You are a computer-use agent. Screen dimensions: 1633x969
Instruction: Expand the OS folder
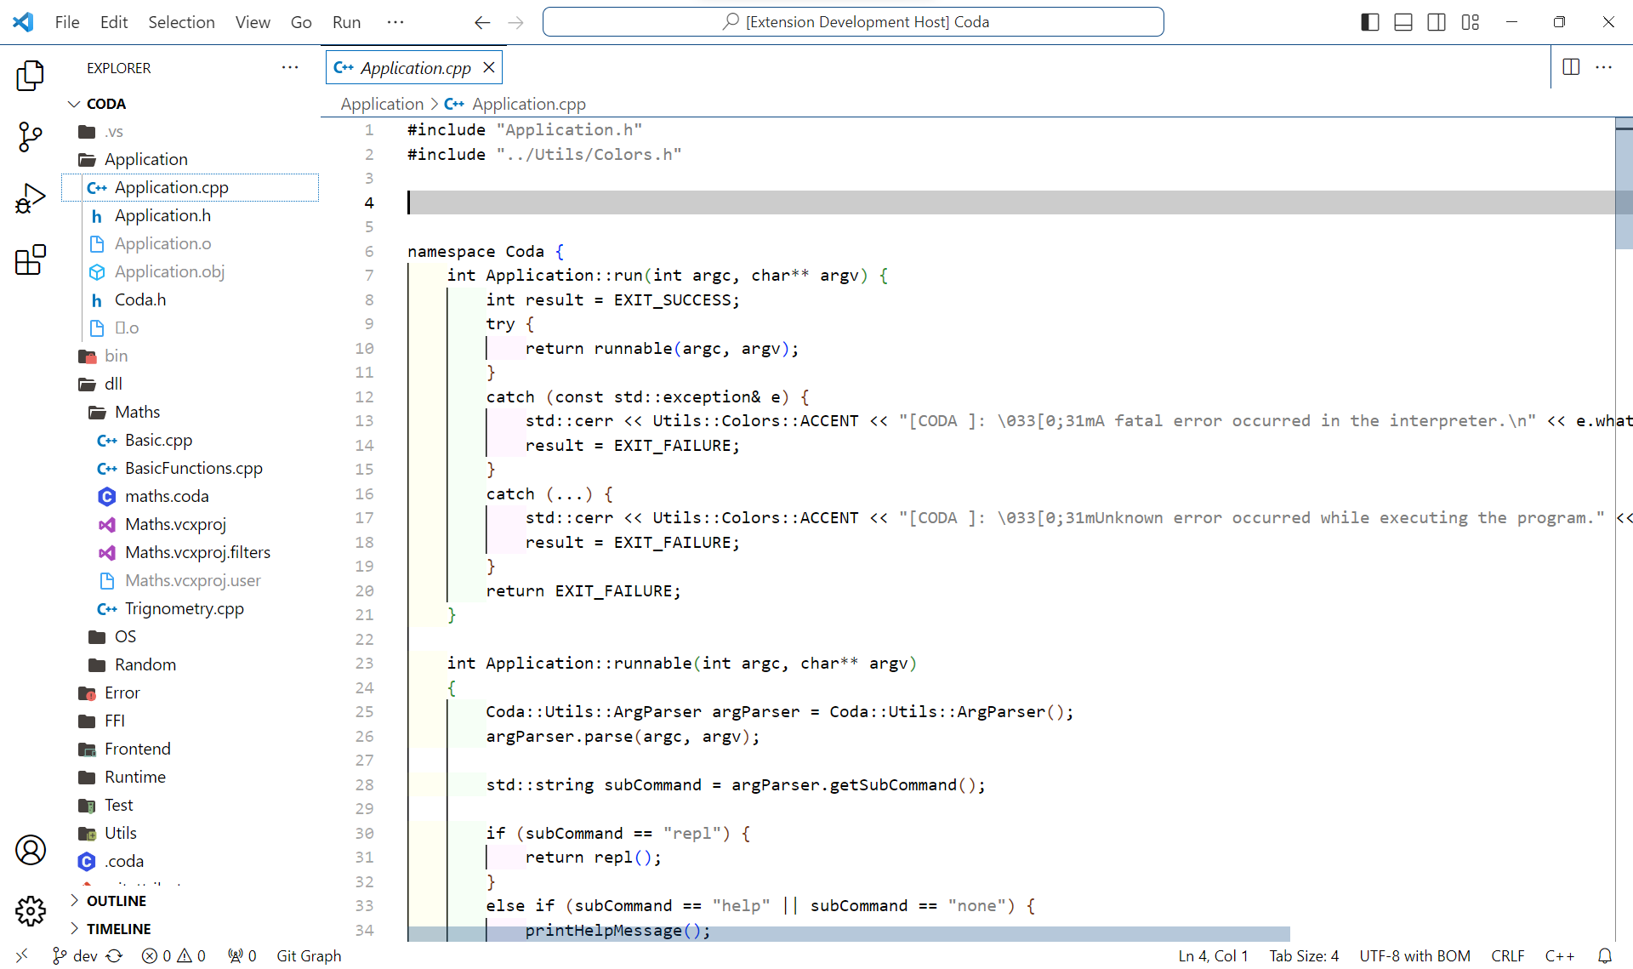[192, 637]
